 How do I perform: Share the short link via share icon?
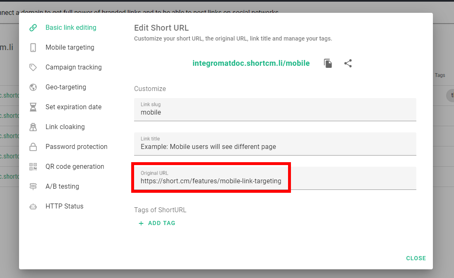point(348,63)
